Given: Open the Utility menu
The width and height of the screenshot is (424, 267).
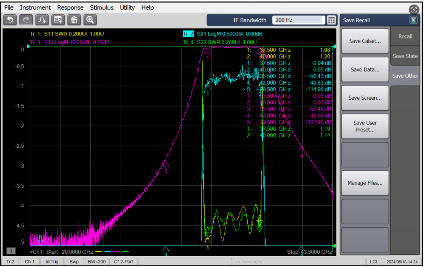Looking at the screenshot, I should (x=127, y=8).
